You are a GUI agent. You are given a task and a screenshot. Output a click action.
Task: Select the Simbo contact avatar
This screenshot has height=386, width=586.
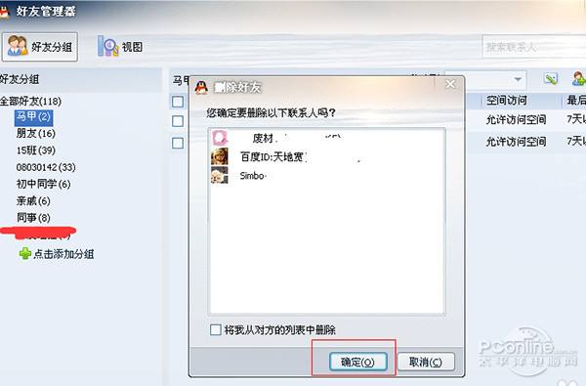[x=220, y=175]
